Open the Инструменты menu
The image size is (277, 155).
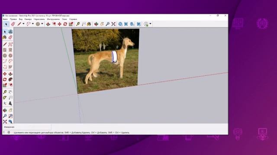[x=53, y=19]
